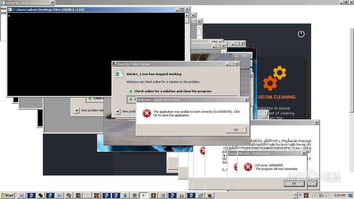The width and height of the screenshot is (354, 199).
Task: Click the gray spiral icon on the taskbar
Action: [135, 195]
